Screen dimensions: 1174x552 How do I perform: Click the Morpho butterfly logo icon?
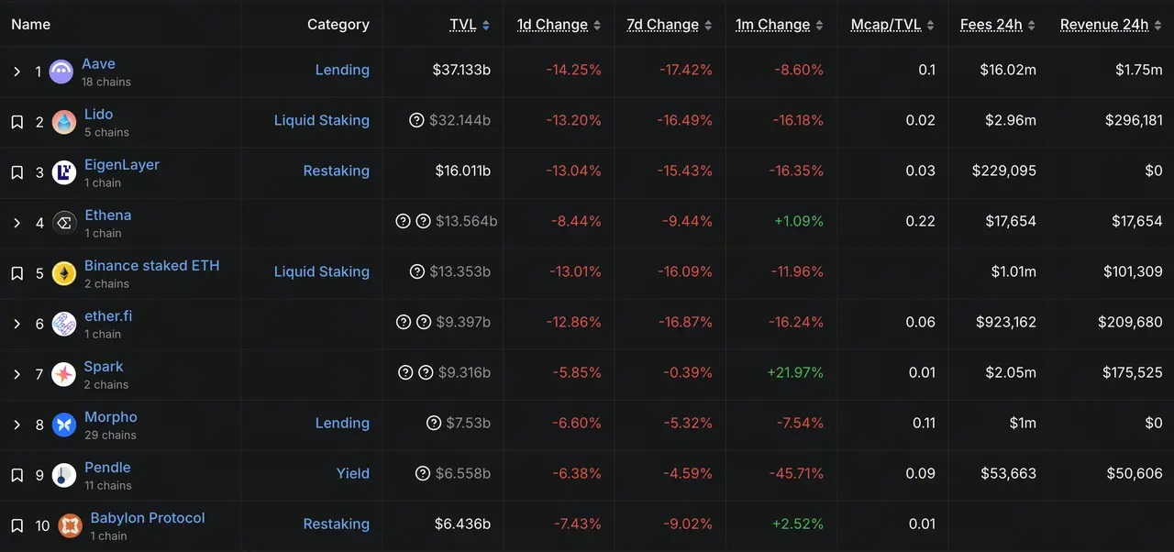[x=64, y=425]
